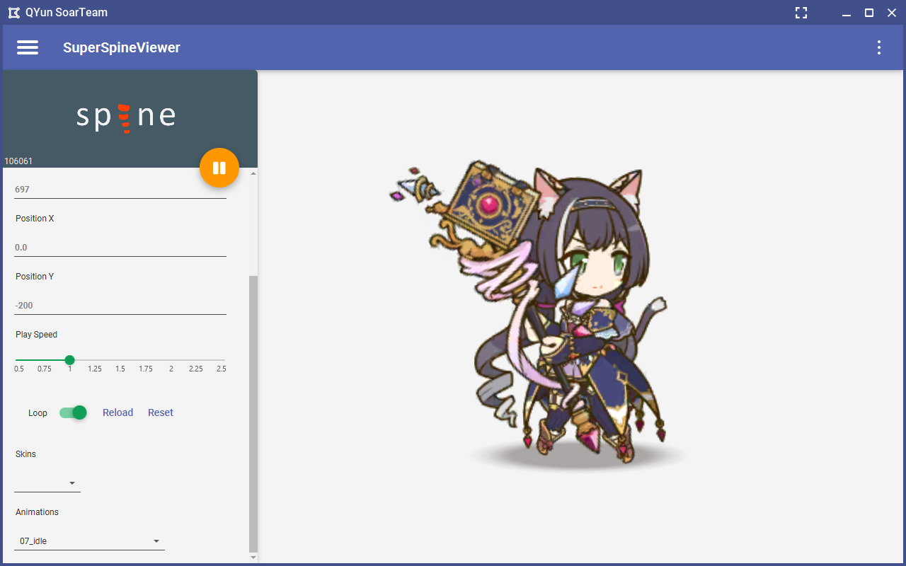Open the three-dot overflow menu
906x566 pixels.
[879, 47]
